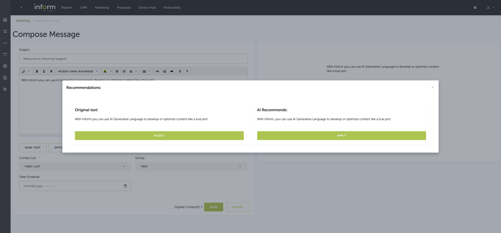Screen dimensions: 501x233
Task: Click Select under Original text
Action: pyautogui.click(x=159, y=136)
